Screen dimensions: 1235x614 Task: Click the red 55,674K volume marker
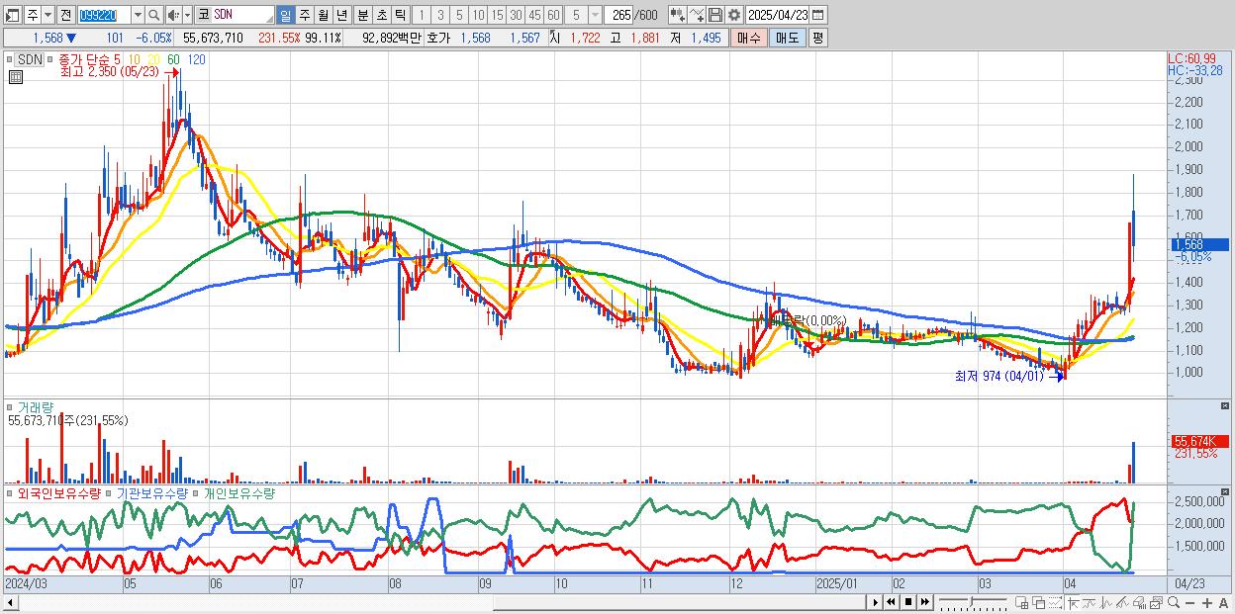point(1198,441)
